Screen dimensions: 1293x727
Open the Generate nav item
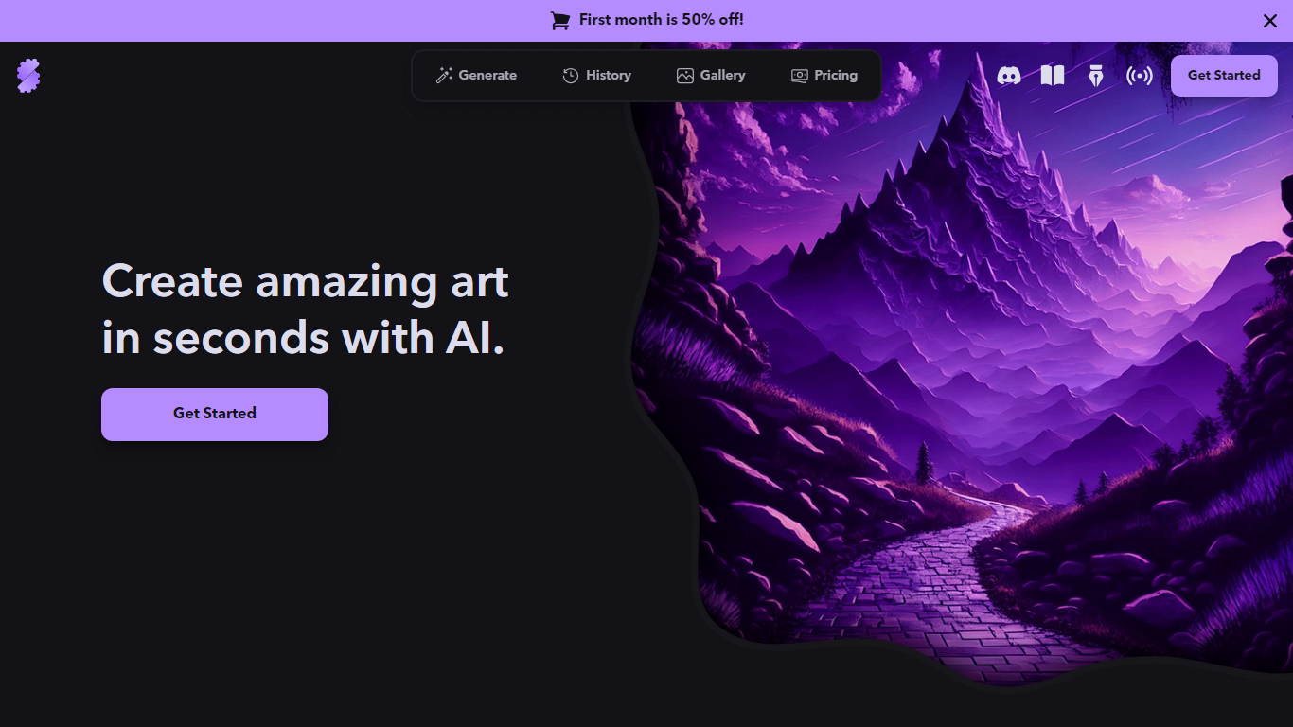(476, 76)
